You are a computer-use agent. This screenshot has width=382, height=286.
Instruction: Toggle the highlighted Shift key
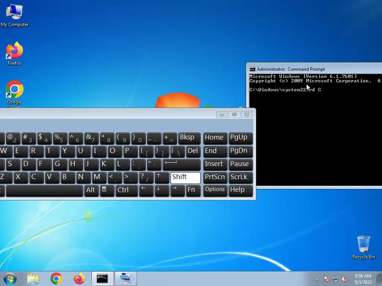pyautogui.click(x=185, y=178)
